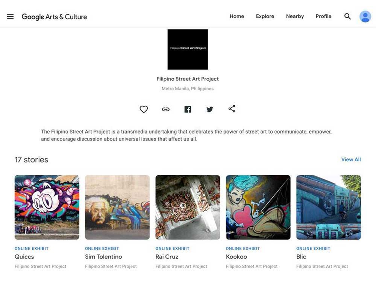Open the Explore menu item
Viewport: 376px width, 282px height.
click(x=265, y=17)
